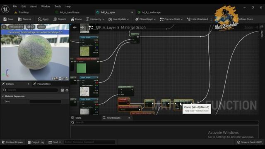Navigate forward with the graph forward arrow

82,27
